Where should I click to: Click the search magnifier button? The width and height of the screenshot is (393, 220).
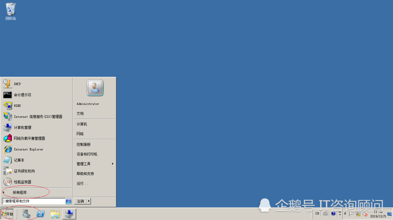coord(68,201)
